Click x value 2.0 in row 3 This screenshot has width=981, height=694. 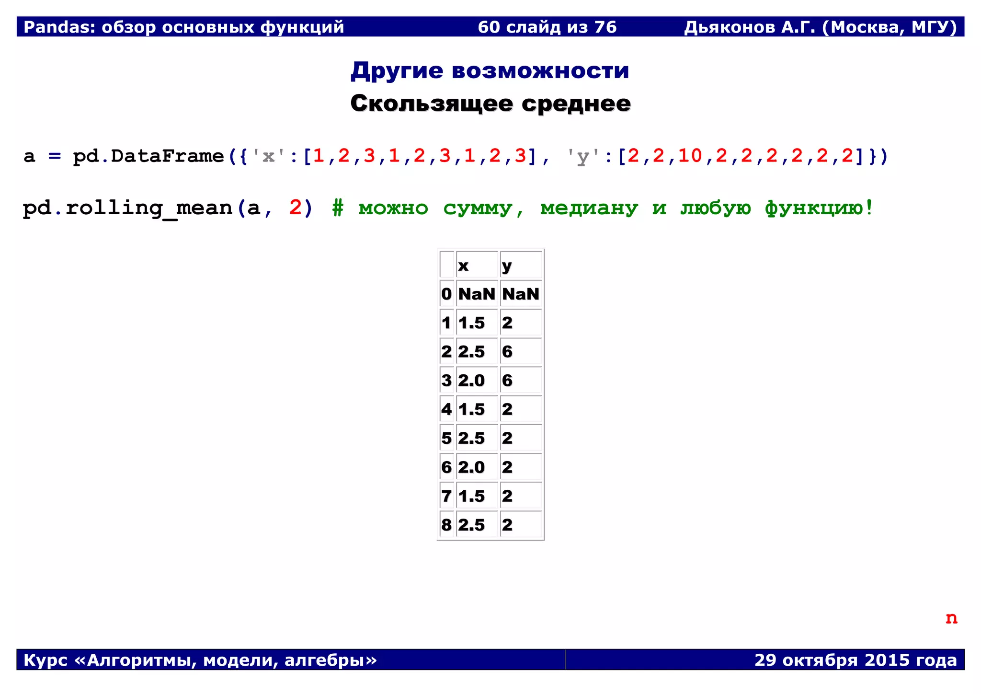tap(471, 381)
